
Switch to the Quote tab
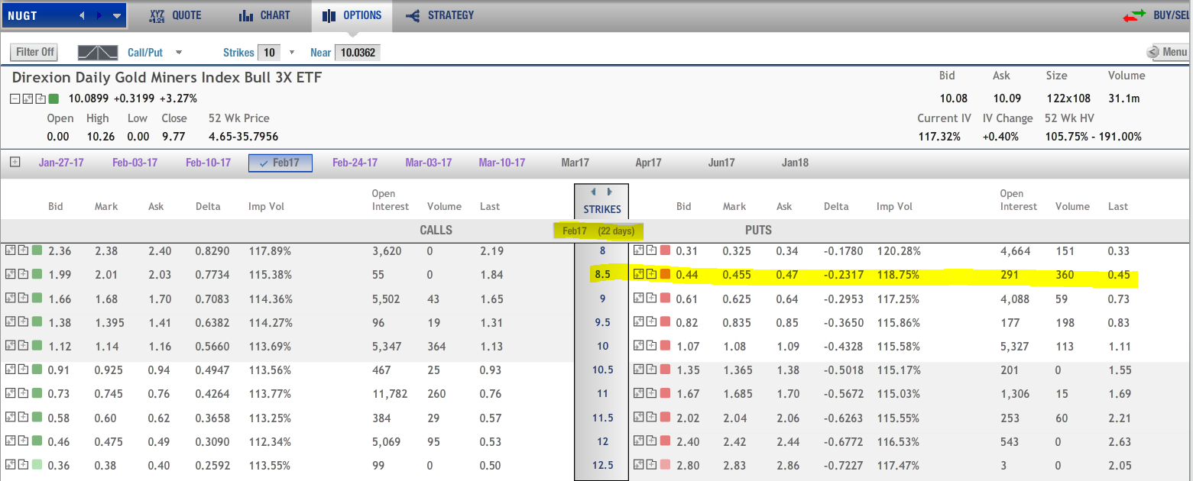176,15
